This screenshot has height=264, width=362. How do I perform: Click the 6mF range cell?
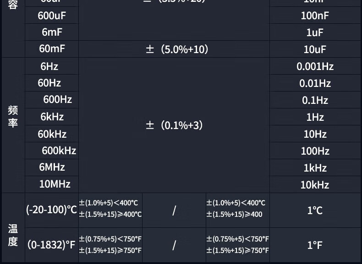click(x=51, y=32)
